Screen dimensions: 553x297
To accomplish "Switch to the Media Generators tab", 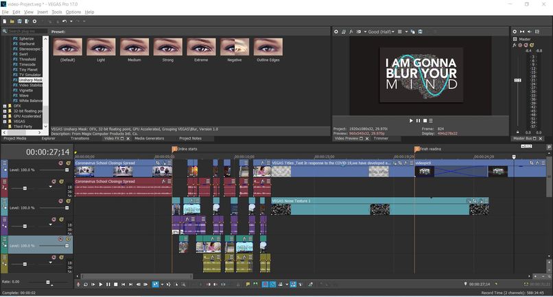I will pyautogui.click(x=149, y=139).
